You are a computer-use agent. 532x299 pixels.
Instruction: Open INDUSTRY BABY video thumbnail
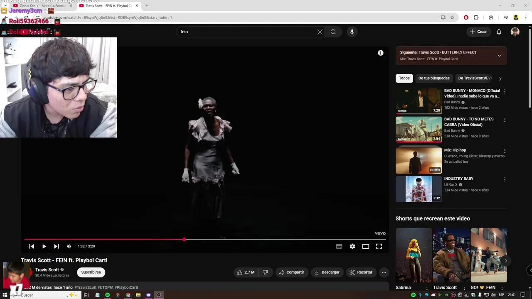pyautogui.click(x=419, y=189)
